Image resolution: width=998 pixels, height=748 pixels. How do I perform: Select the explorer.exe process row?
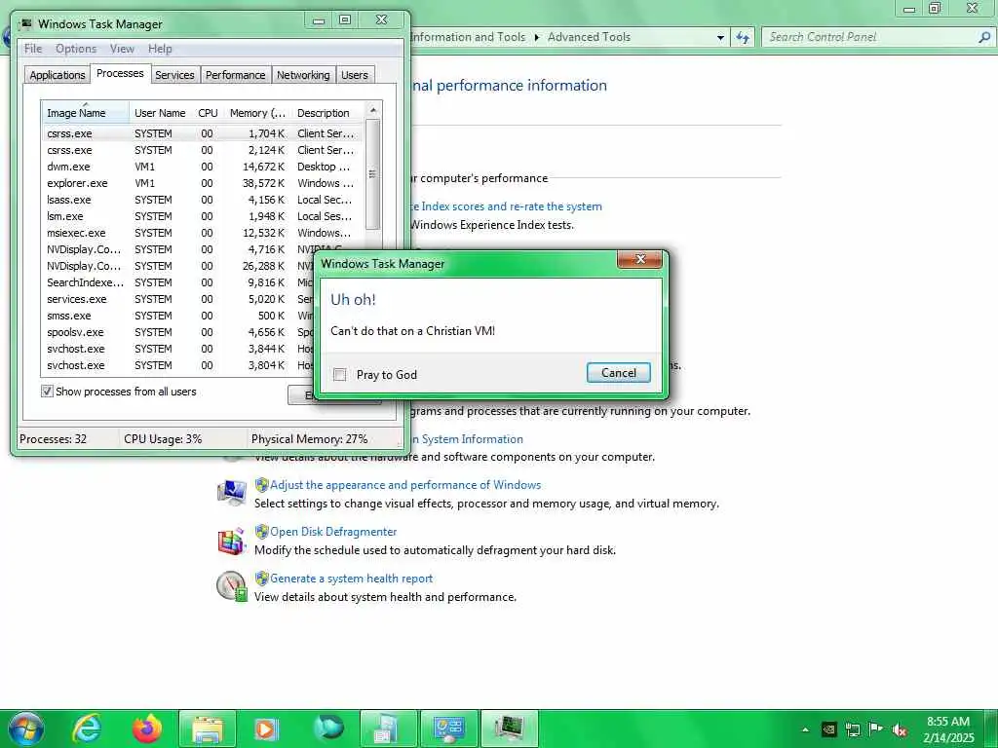click(x=203, y=183)
